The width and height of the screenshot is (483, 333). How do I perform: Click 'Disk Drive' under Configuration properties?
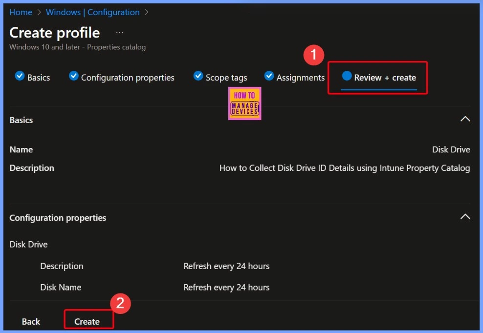tap(29, 244)
